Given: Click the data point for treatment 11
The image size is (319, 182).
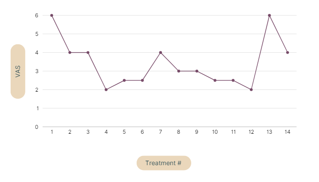Looking at the screenshot, I should pyautogui.click(x=233, y=80).
